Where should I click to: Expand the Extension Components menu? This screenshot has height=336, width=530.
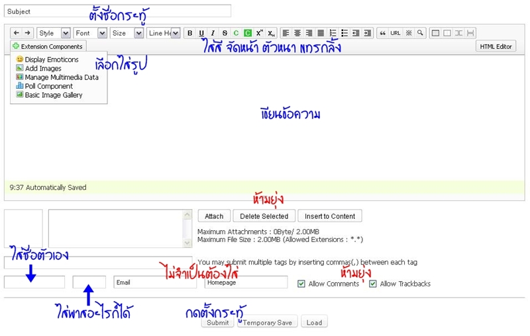48,46
